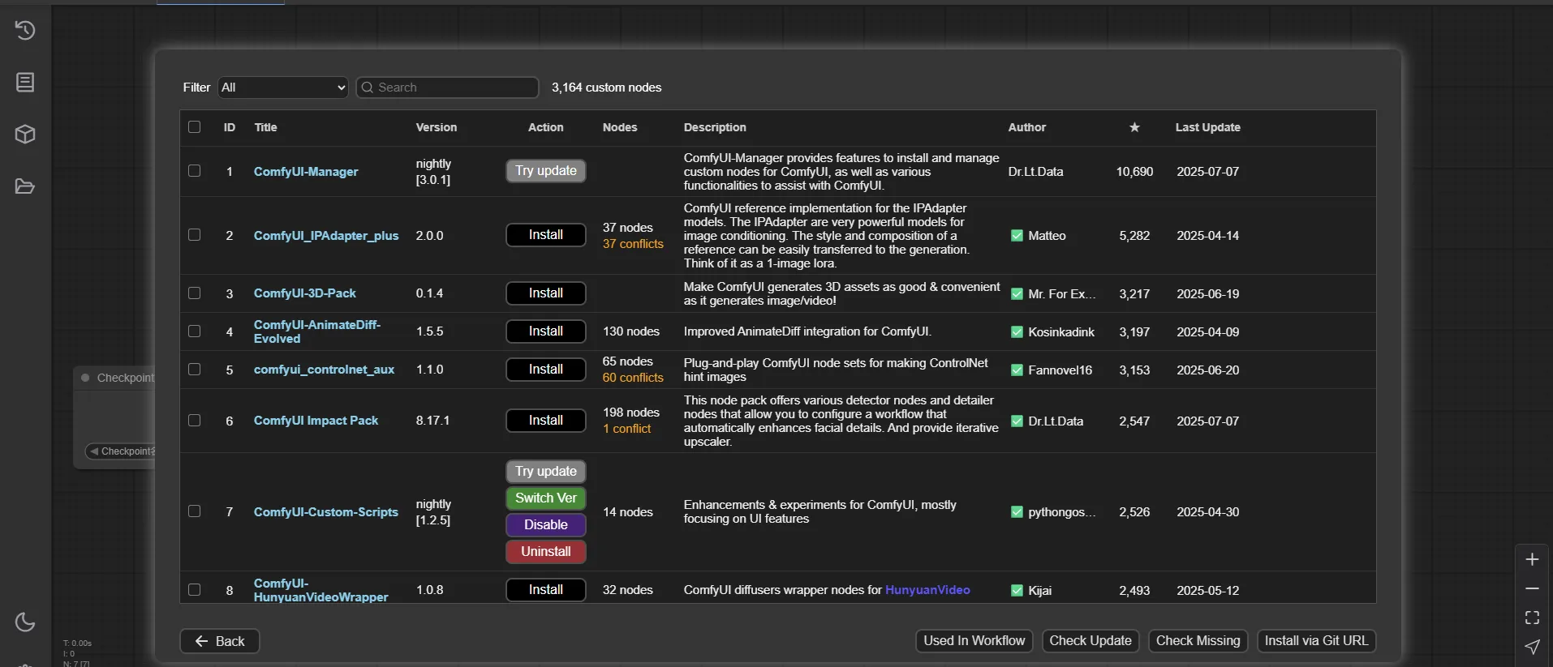Open the node library list icon
This screenshot has width=1553, height=667.
[25, 83]
